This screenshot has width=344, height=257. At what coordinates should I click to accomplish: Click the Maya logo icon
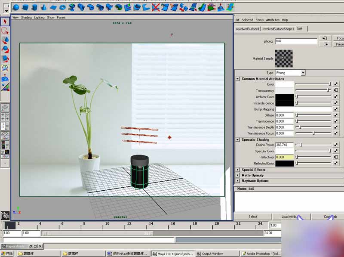(5, 215)
